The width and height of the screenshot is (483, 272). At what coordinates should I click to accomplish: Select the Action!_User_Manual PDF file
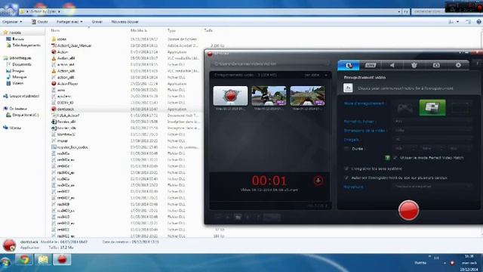click(x=72, y=45)
